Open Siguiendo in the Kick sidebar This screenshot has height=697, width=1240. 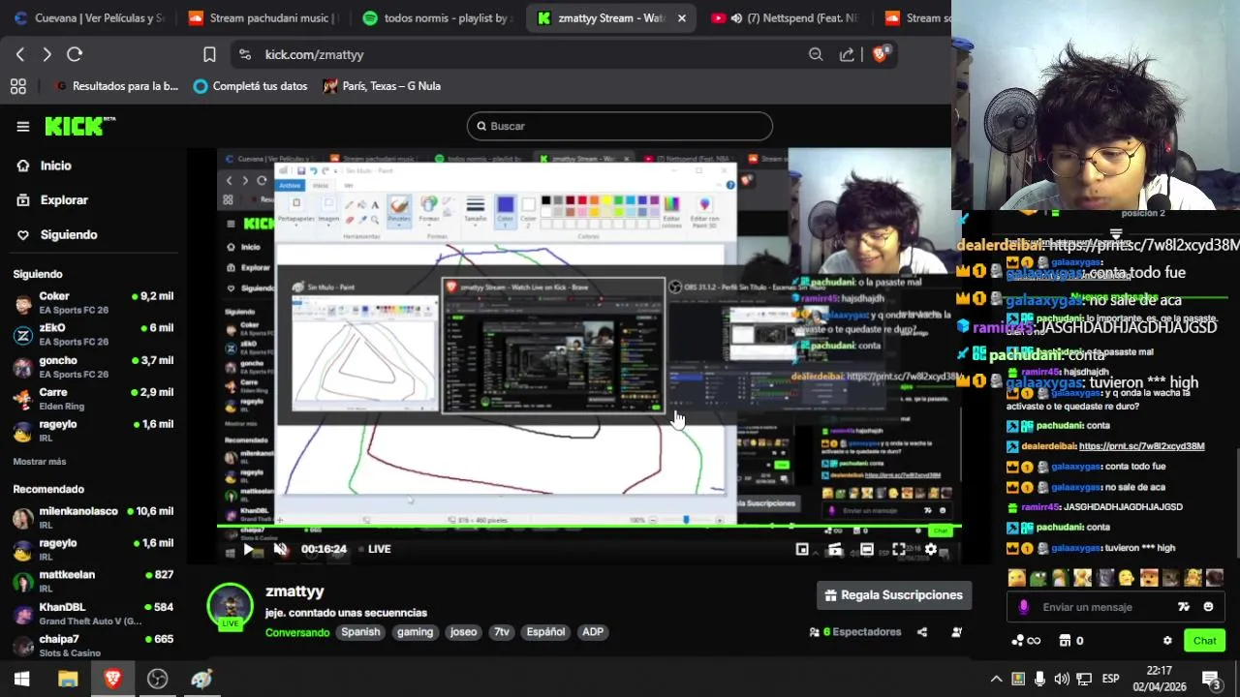(x=56, y=235)
